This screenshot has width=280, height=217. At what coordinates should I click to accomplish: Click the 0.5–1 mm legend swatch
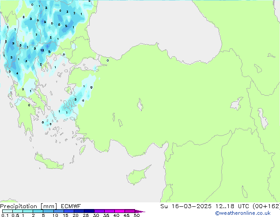[x=18, y=211]
